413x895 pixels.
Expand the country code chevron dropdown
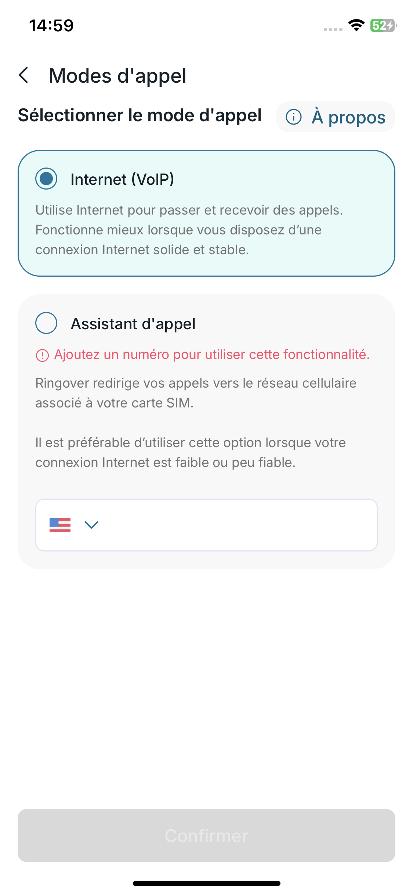(91, 525)
